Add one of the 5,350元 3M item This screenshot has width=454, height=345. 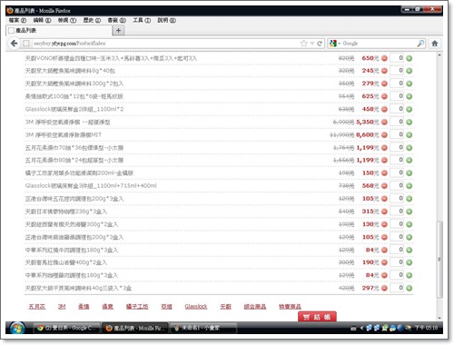[410, 123]
